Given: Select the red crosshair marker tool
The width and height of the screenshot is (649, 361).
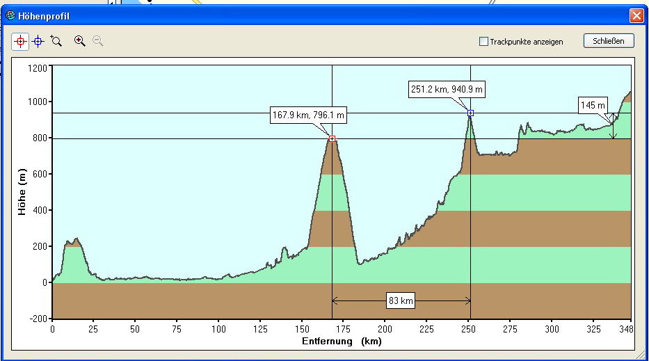Looking at the screenshot, I should point(20,42).
